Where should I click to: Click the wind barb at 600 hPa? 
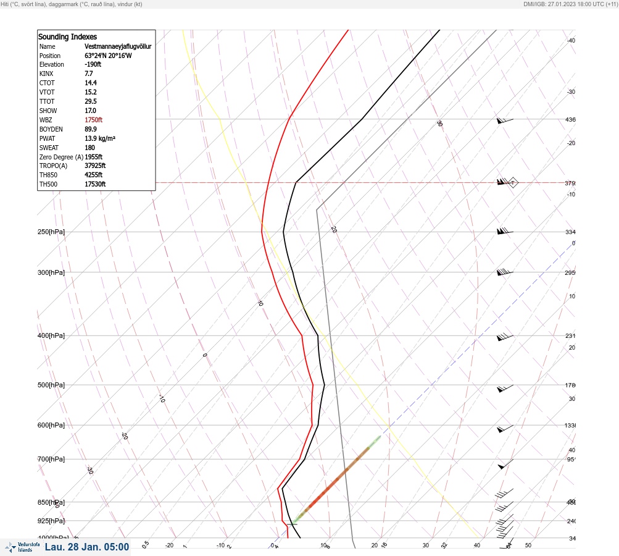point(505,429)
